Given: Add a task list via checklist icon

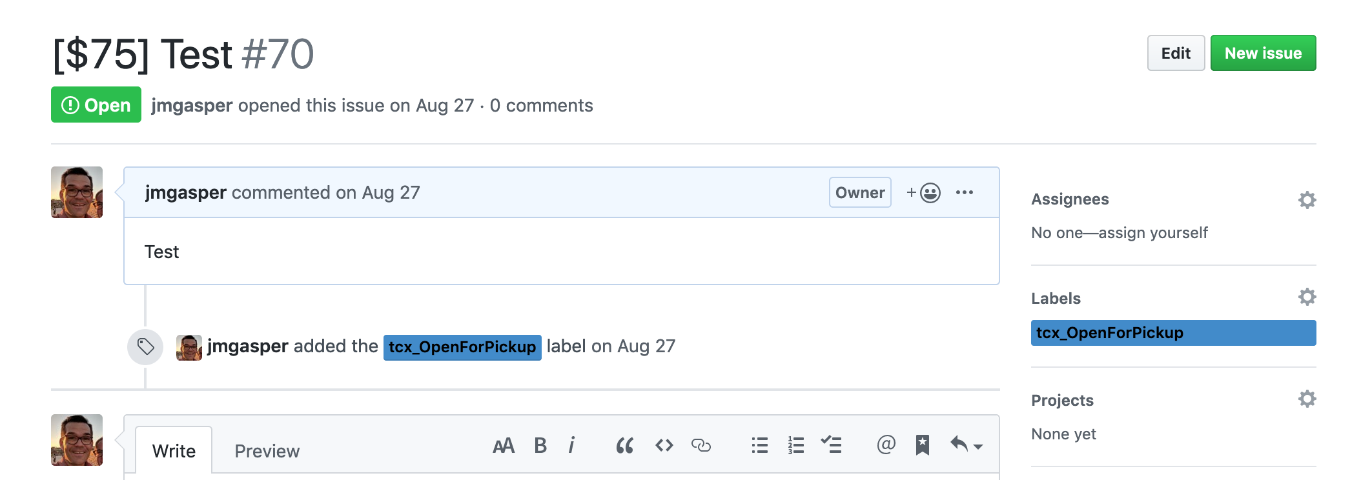Looking at the screenshot, I should coord(831,445).
